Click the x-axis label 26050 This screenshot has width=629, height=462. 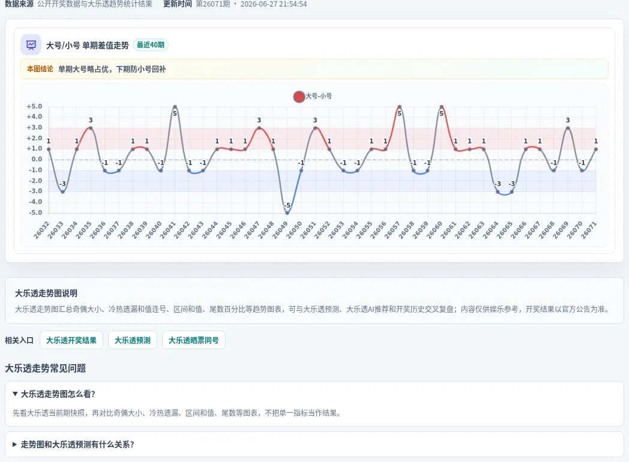pos(294,230)
